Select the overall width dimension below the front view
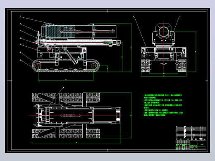215x161 pixels. 164,76
